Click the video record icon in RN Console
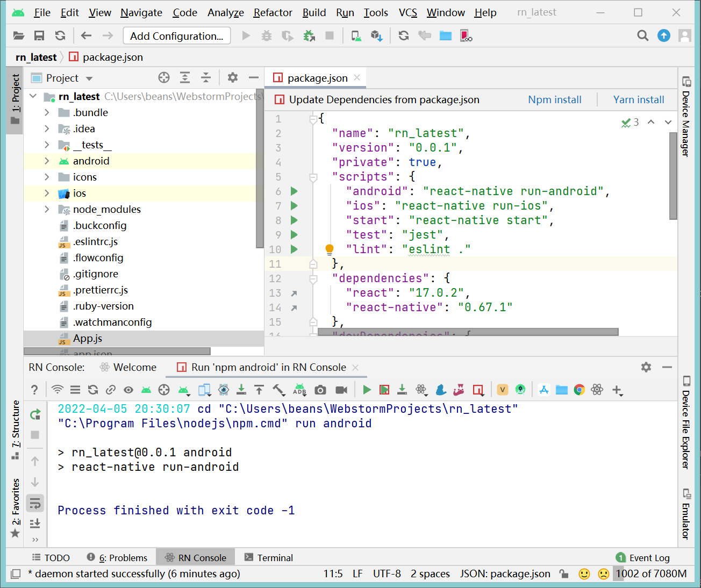This screenshot has height=588, width=701. (x=341, y=390)
